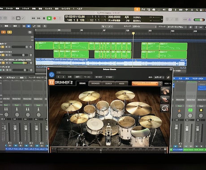
Task: Toggle EZdrummer plug-in power button
Action: point(51,75)
